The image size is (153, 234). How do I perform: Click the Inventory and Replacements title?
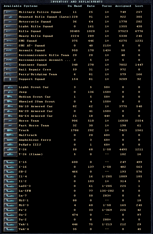pyautogui.click(x=76, y=2)
